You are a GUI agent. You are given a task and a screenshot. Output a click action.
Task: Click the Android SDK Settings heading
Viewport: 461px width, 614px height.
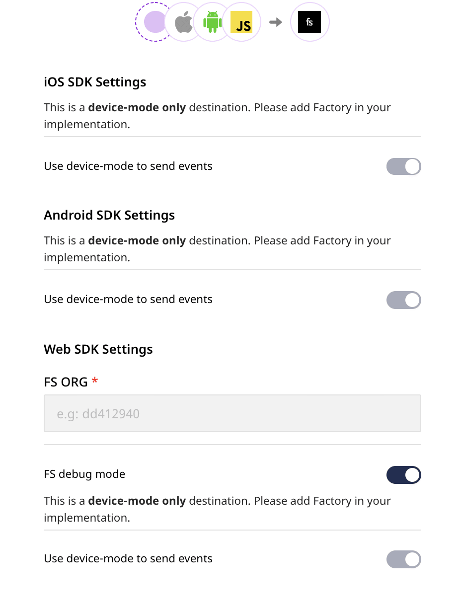109,215
